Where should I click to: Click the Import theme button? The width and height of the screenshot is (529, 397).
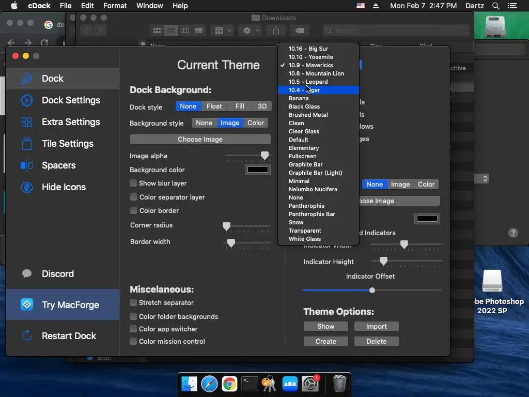point(376,327)
